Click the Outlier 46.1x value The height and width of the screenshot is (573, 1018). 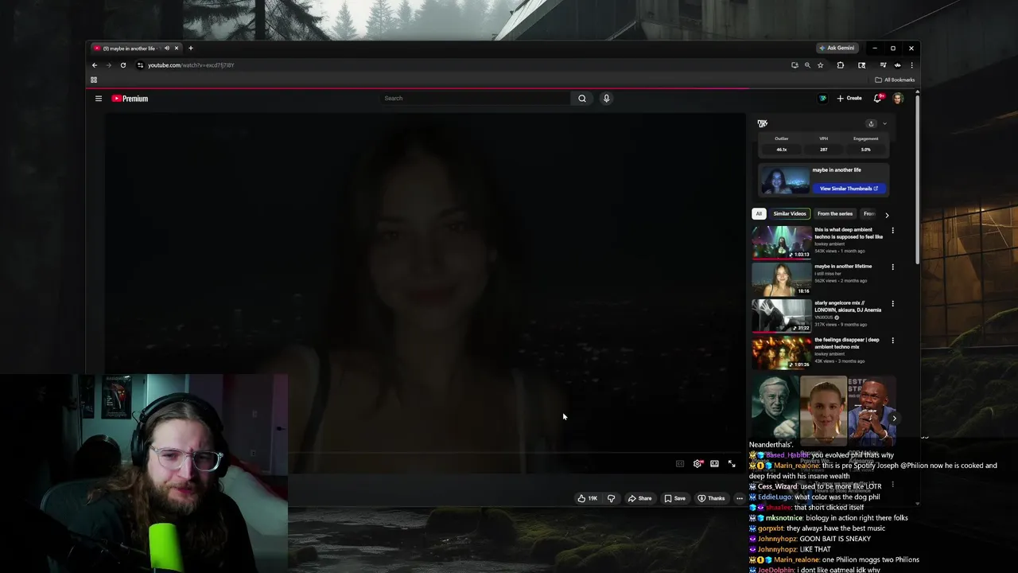coord(781,150)
